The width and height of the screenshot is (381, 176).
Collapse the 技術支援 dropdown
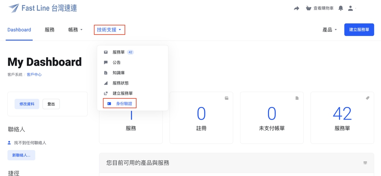(110, 30)
